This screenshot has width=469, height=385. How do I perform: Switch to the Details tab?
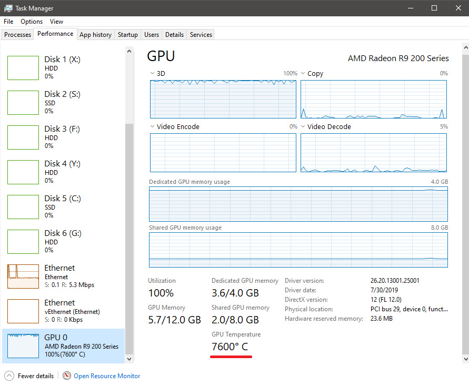[x=174, y=35]
